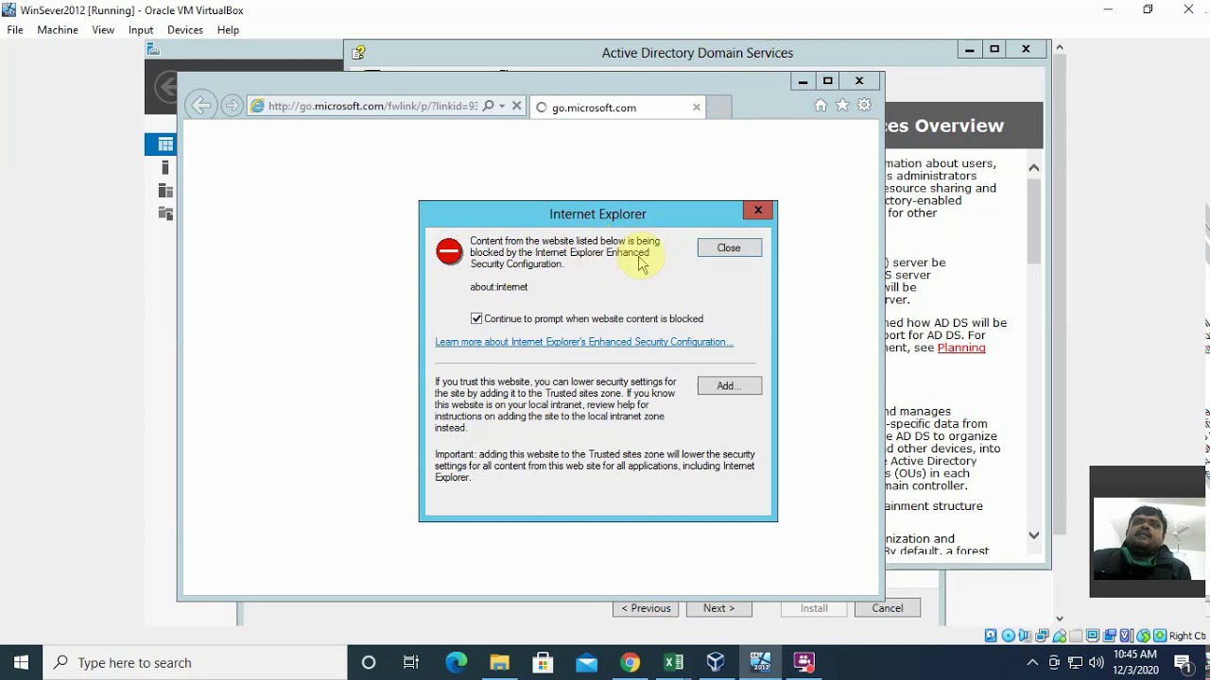1210x680 pixels.
Task: Show hidden system tray icons chevron
Action: click(1032, 662)
